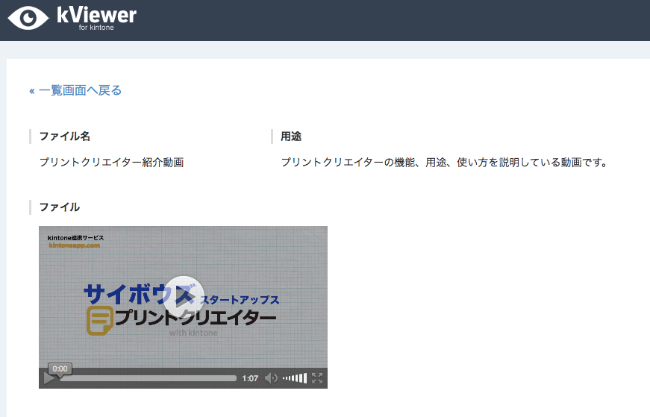Click kintoneapp.com text in video frame

(x=75, y=245)
